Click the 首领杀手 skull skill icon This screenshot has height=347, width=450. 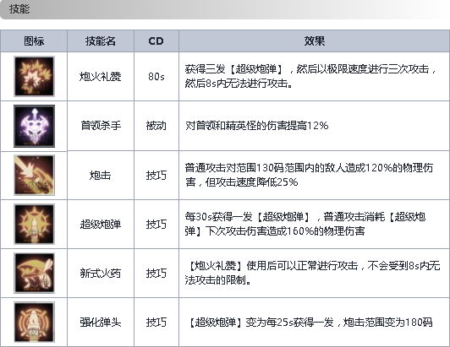(34, 126)
